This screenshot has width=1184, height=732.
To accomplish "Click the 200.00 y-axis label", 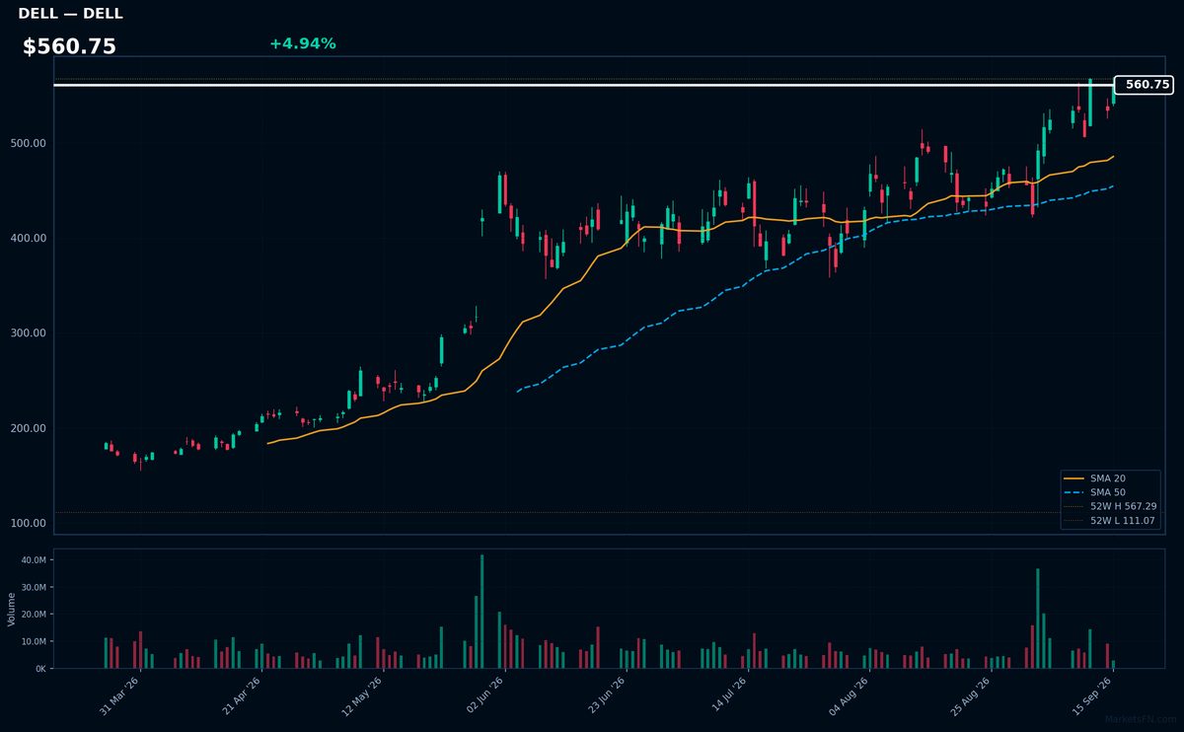I will [29, 428].
